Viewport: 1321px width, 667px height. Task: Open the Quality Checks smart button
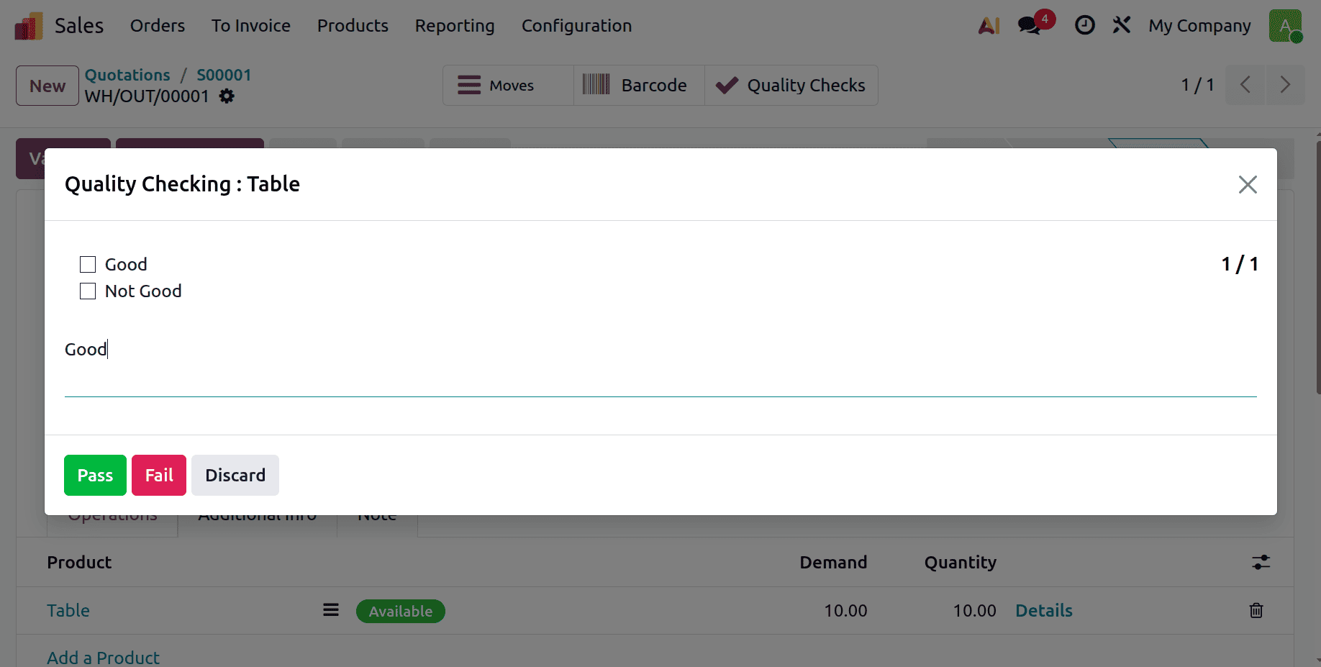(x=791, y=86)
